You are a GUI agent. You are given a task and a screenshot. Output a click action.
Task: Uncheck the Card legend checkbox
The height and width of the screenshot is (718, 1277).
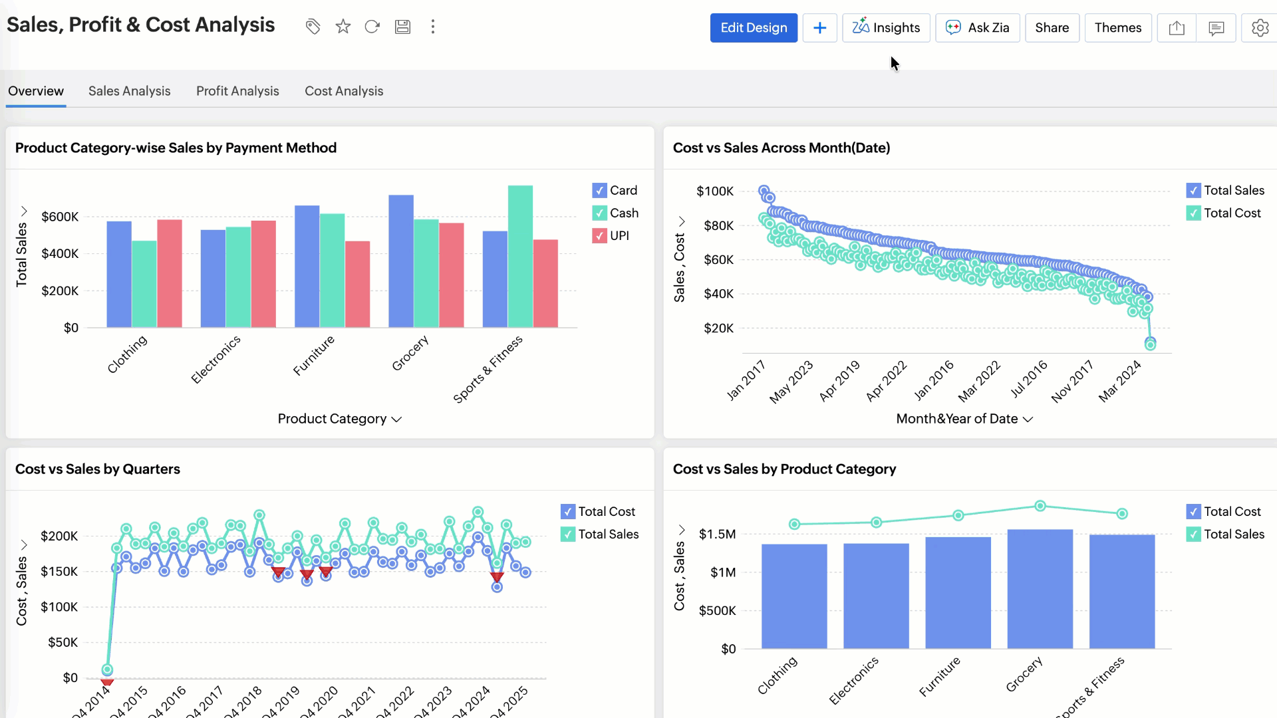(x=599, y=191)
